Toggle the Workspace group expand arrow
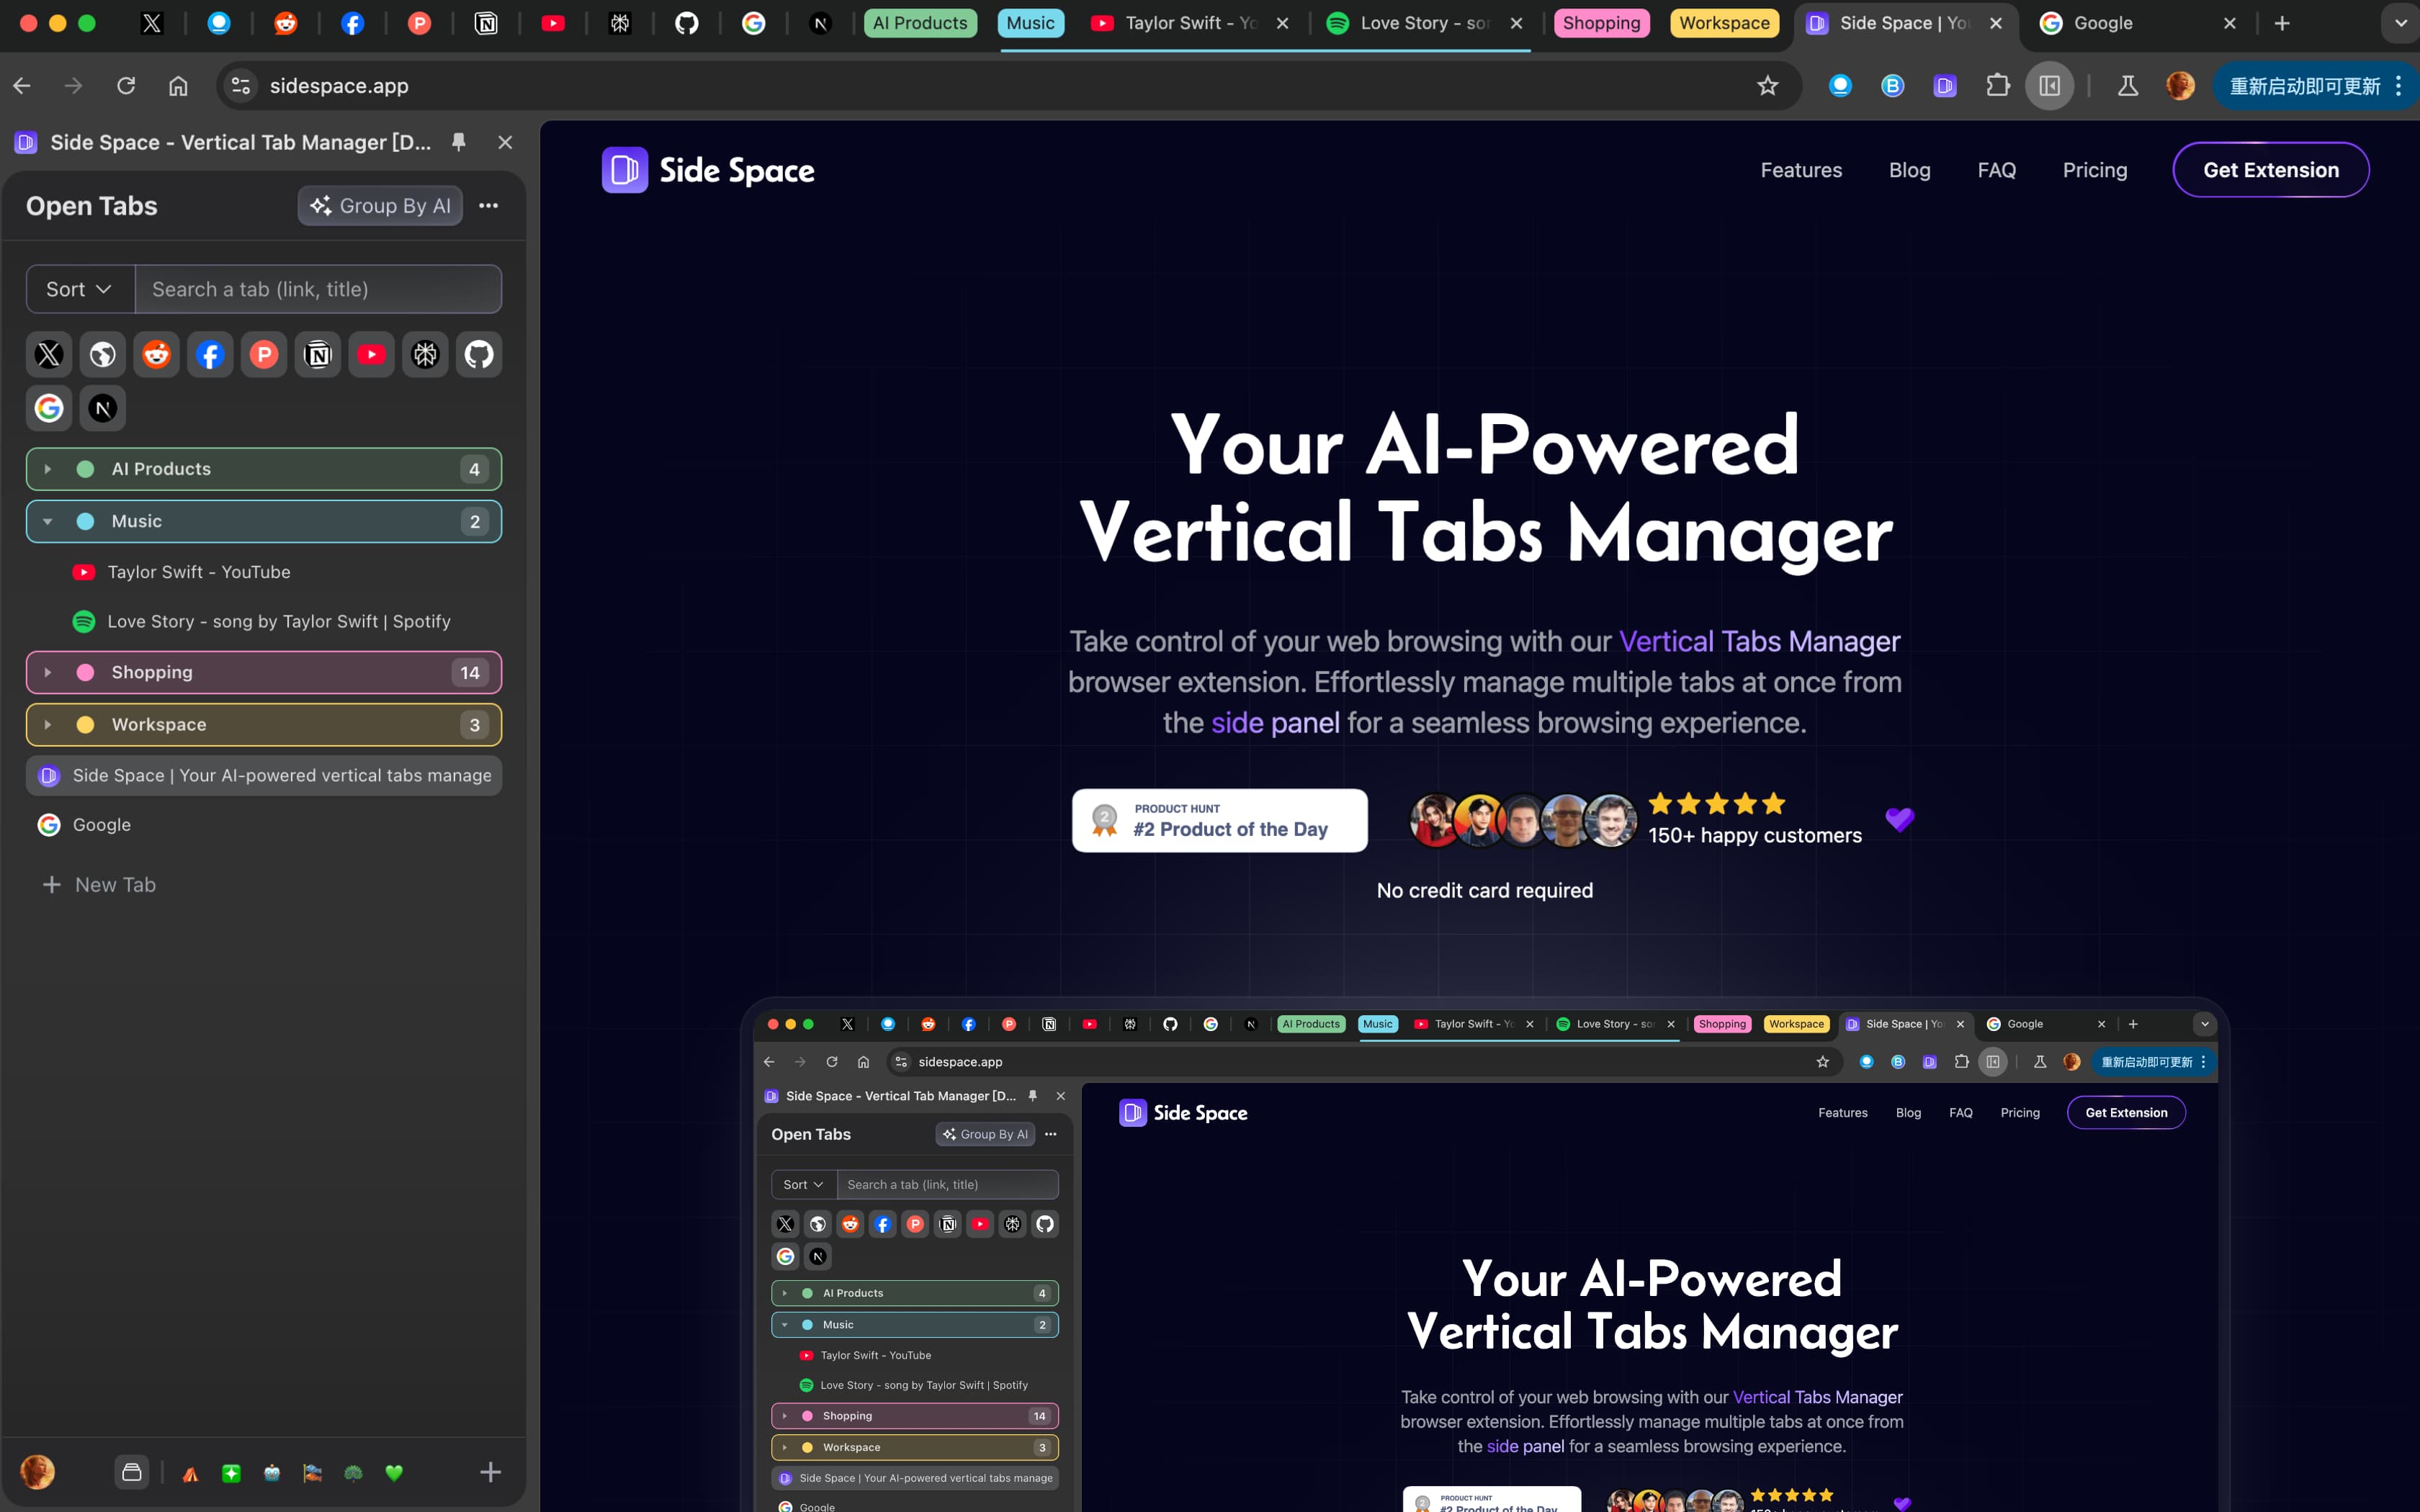Image resolution: width=2420 pixels, height=1512 pixels. coord(47,723)
